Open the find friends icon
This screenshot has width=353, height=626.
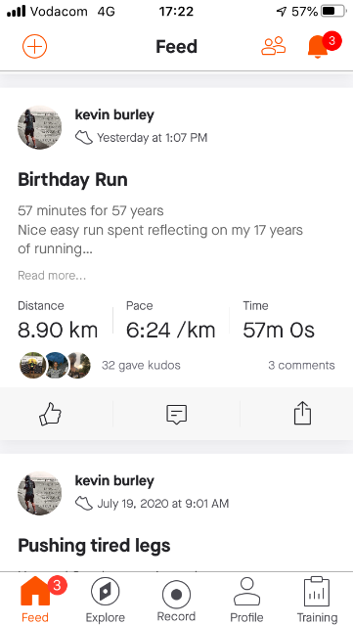click(274, 46)
